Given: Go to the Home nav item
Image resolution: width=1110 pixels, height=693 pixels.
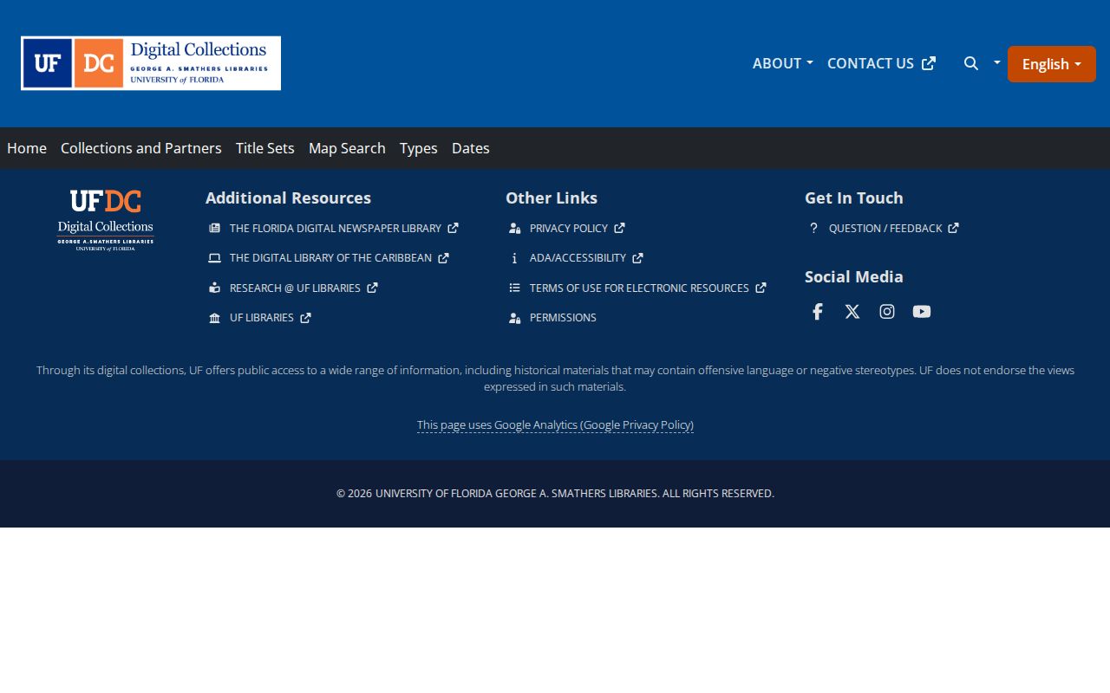Looking at the screenshot, I should click(27, 148).
